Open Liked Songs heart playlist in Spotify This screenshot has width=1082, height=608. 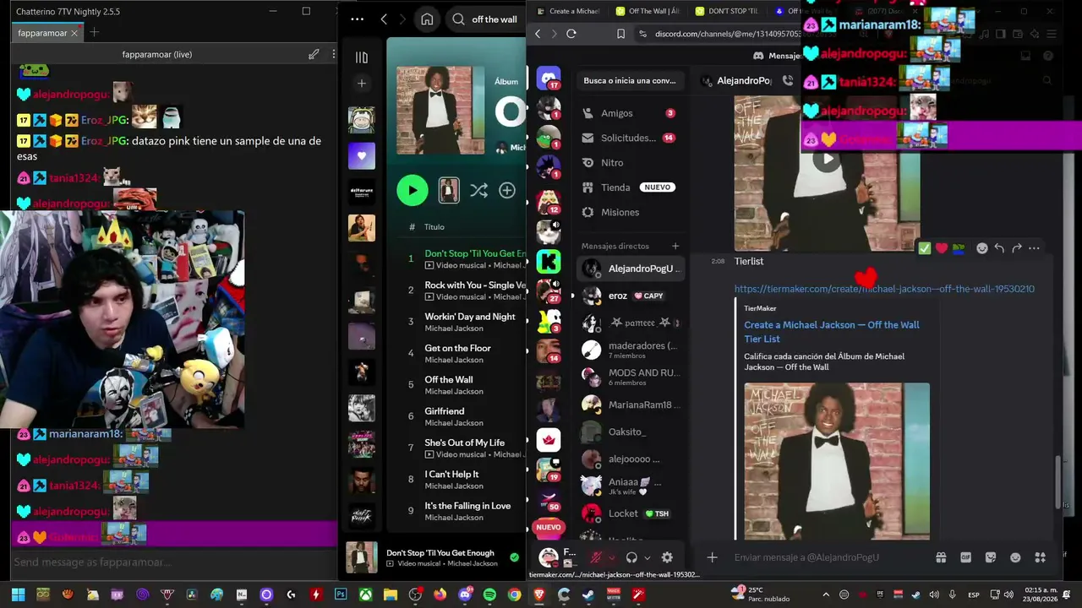pos(362,156)
